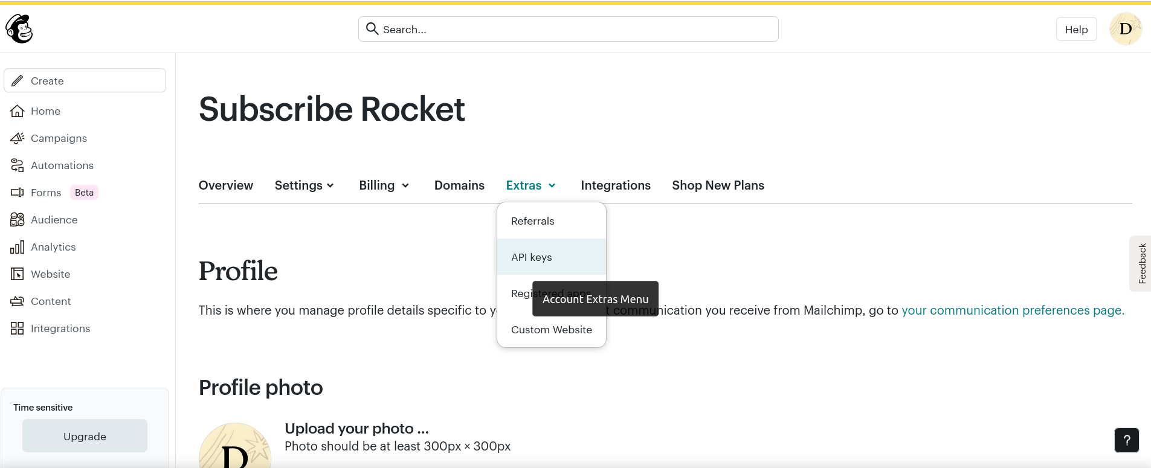Screen dimensions: 1151x468
Task: Follow the communication preferences page link
Action: click(1013, 310)
